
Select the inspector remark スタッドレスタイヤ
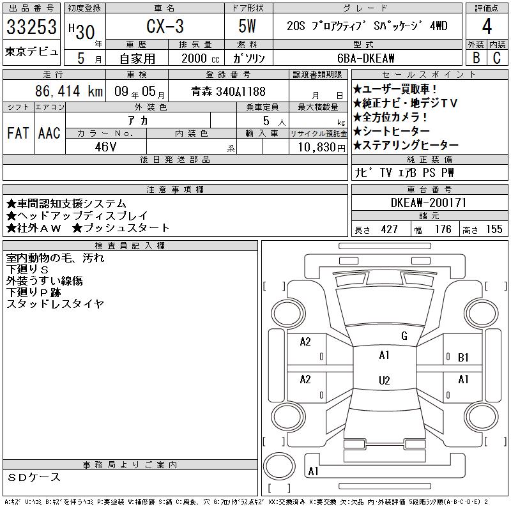coord(55,304)
